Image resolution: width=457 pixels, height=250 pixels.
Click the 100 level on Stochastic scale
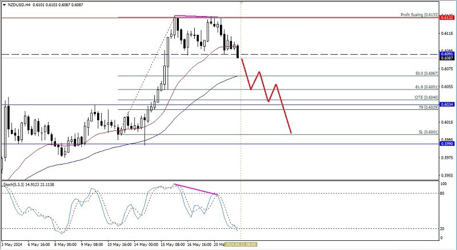pyautogui.click(x=443, y=184)
